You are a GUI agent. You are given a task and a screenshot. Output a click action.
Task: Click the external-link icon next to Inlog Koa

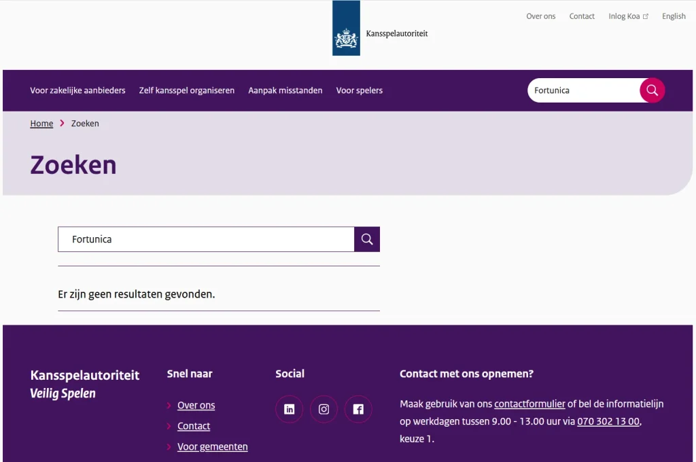646,16
